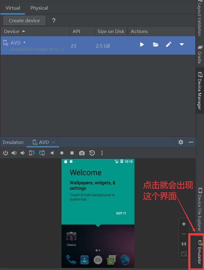
Task: Rotate the emulator right
Action: coord(42,153)
